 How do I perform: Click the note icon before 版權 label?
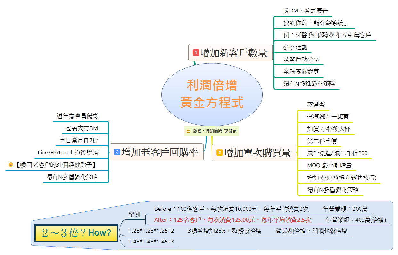[188, 131]
